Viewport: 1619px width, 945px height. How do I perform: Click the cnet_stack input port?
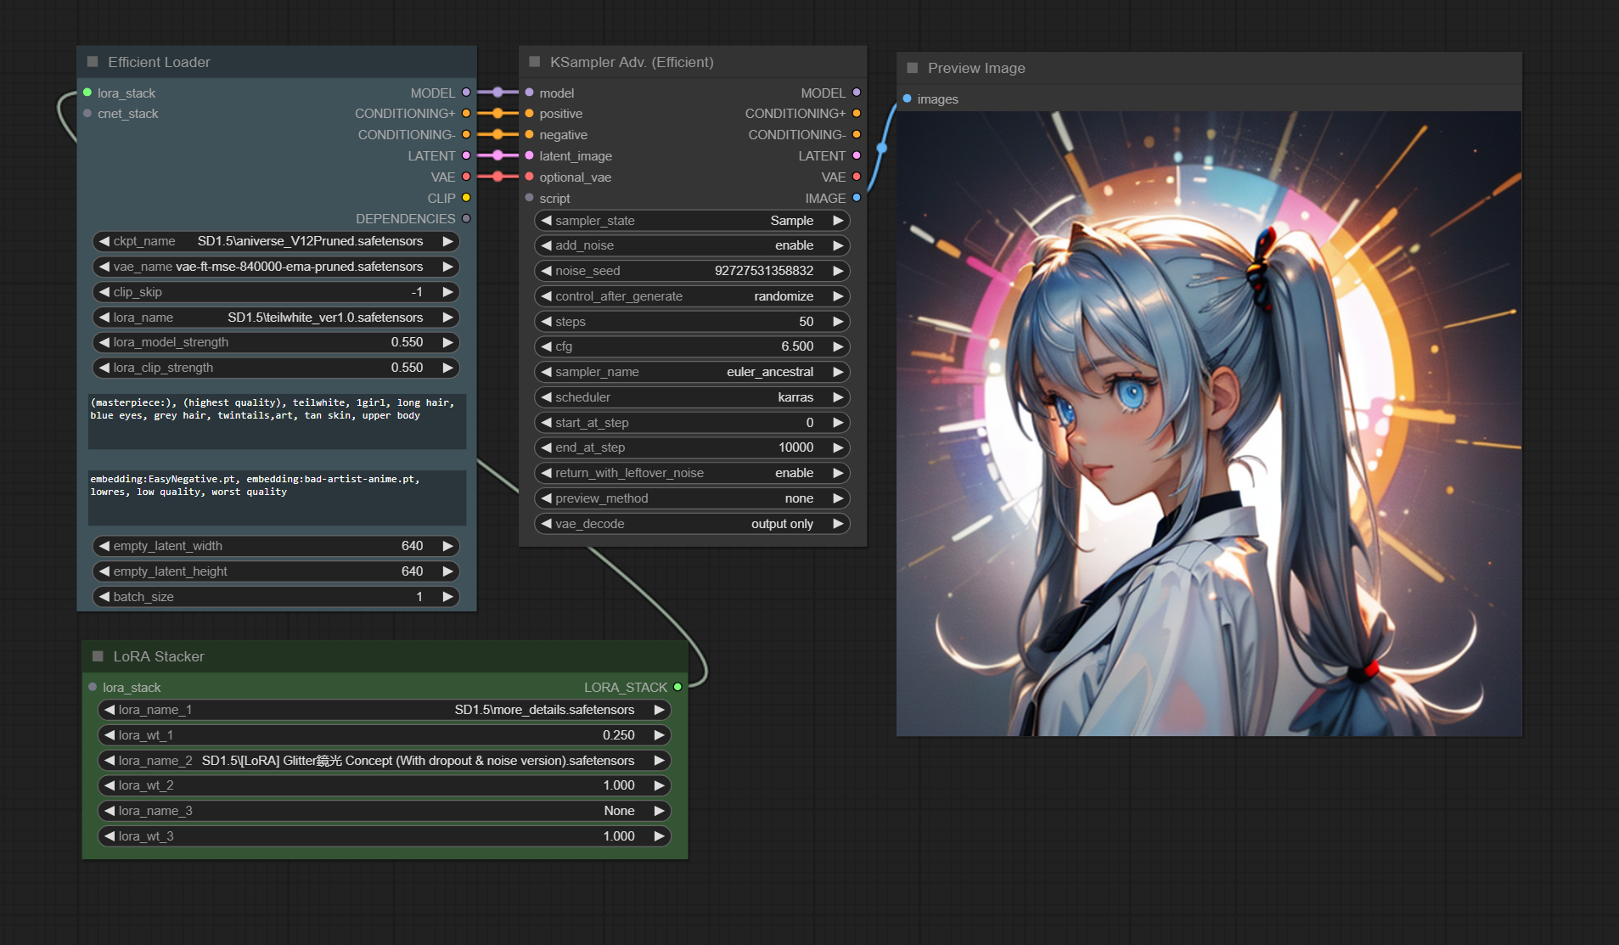point(87,114)
